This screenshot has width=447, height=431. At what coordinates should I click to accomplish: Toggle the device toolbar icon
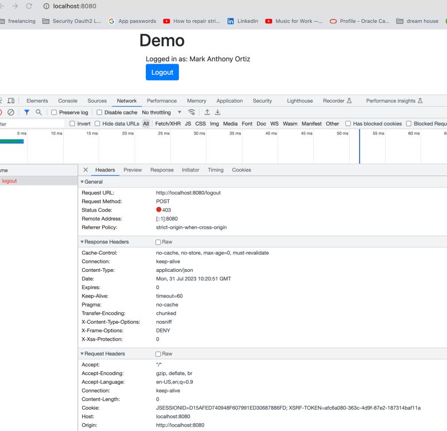tap(10, 100)
